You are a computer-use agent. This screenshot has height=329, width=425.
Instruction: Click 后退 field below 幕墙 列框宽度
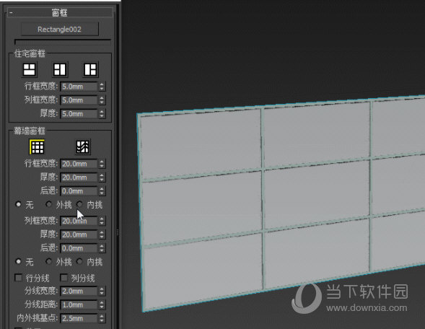coord(79,248)
